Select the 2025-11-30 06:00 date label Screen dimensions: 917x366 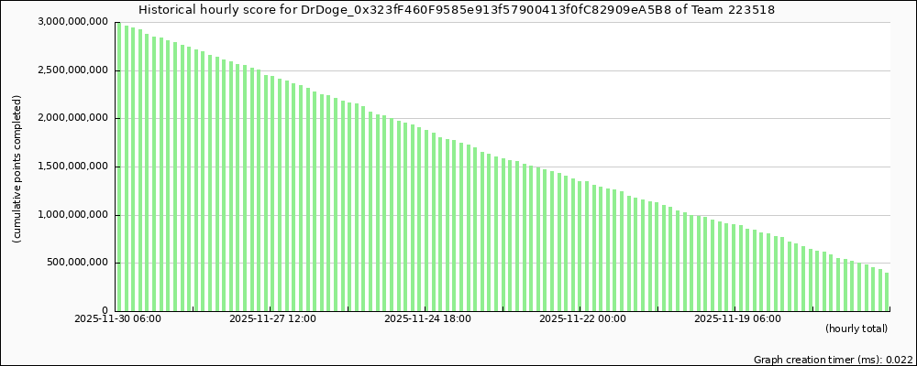(x=117, y=319)
